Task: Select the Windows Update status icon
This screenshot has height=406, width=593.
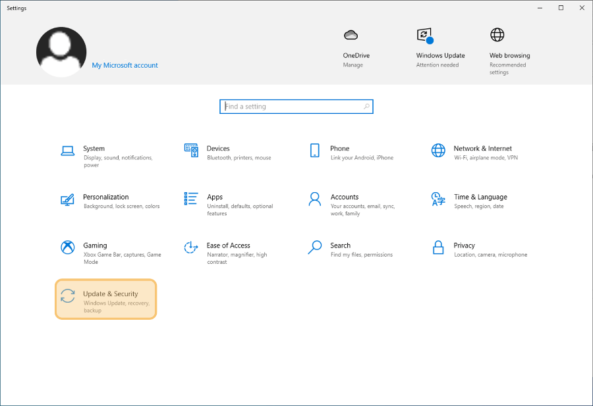Action: [425, 36]
